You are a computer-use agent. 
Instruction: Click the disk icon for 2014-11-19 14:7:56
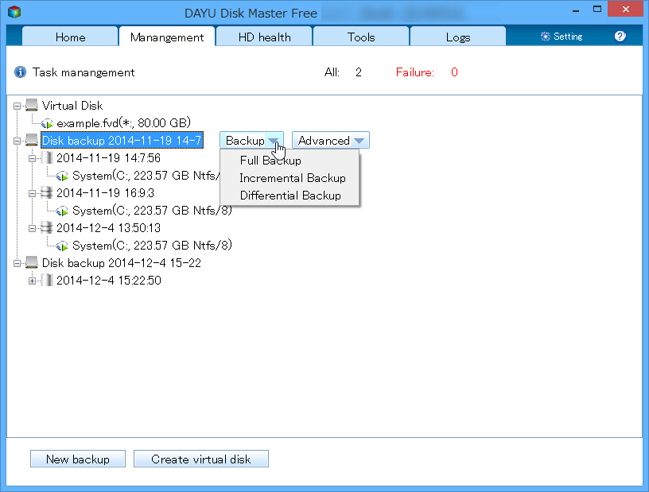pyautogui.click(x=47, y=157)
